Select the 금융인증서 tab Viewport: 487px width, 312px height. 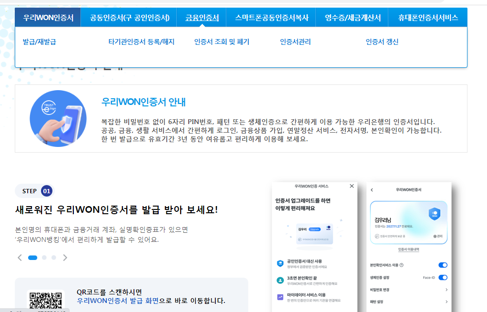click(x=202, y=18)
